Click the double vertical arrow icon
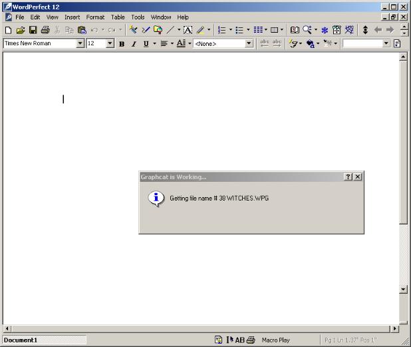 (365, 30)
